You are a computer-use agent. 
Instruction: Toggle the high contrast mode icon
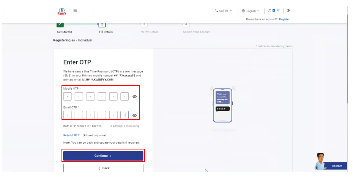click(288, 10)
